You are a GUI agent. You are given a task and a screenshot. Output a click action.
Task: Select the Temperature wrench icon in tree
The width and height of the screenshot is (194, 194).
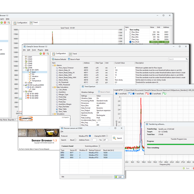coord(30,81)
